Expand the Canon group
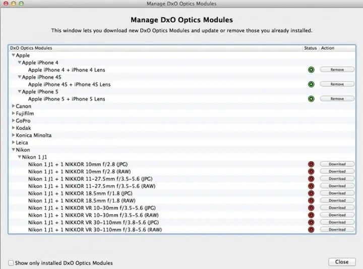The height and width of the screenshot is (269, 363). click(14, 106)
